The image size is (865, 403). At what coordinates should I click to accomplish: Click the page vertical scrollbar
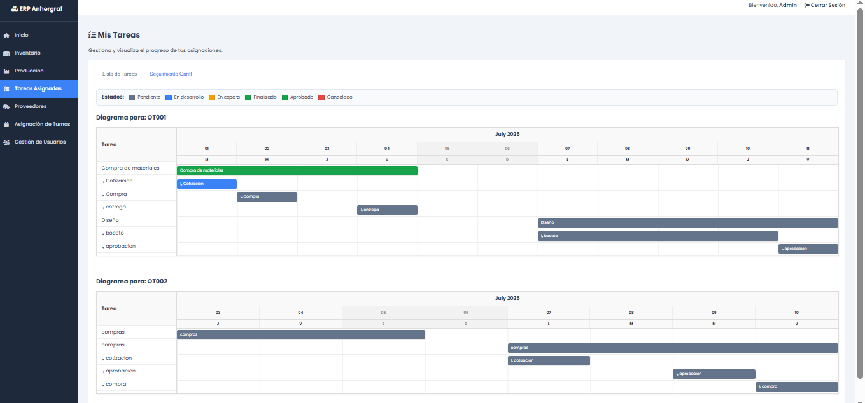861,191
